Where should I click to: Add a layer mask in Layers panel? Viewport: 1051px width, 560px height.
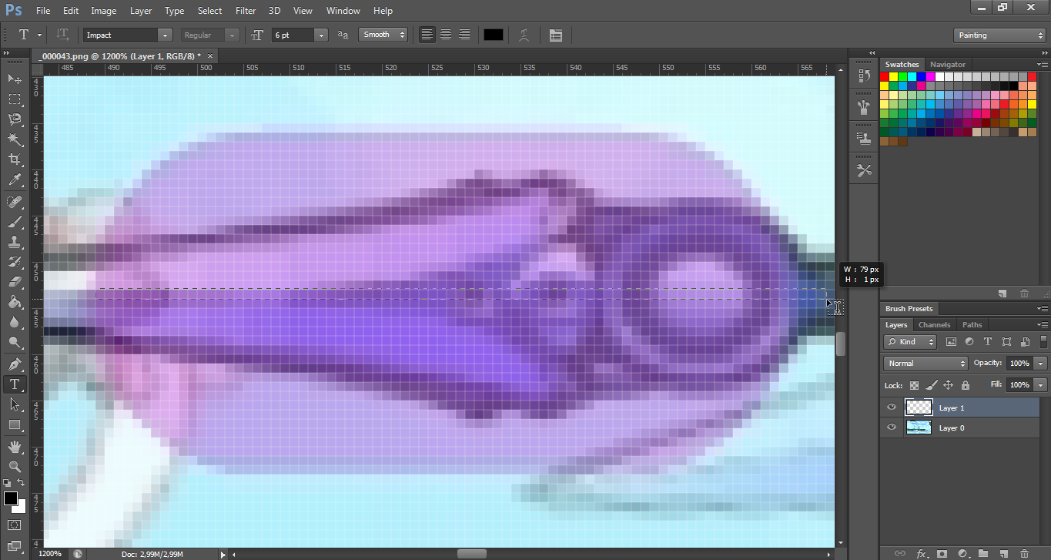pos(942,553)
